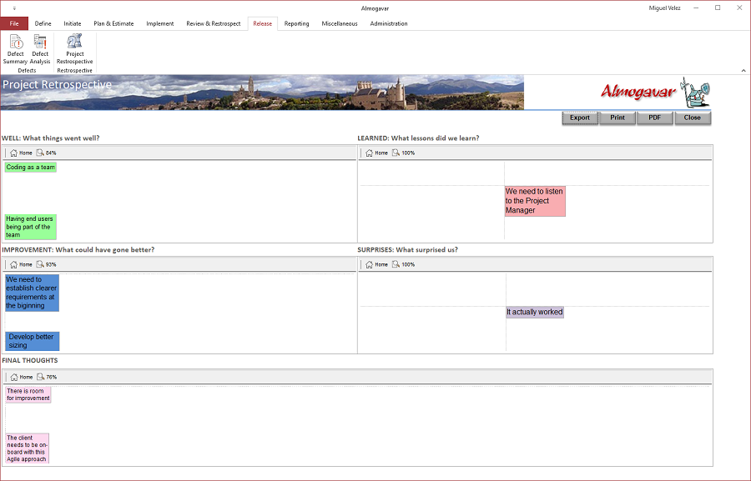Click the 'LEARNED: What lessons did we learn?' heading

(x=418, y=138)
